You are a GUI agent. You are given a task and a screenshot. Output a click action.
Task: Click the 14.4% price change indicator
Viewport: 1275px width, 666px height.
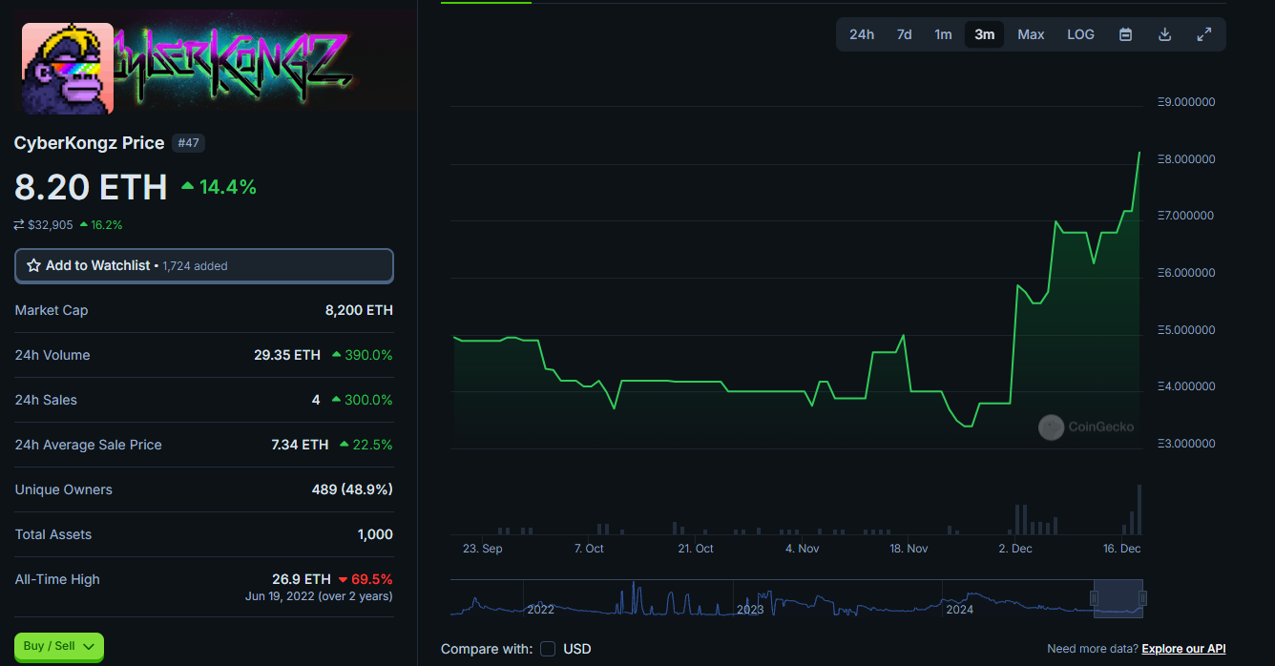219,188
